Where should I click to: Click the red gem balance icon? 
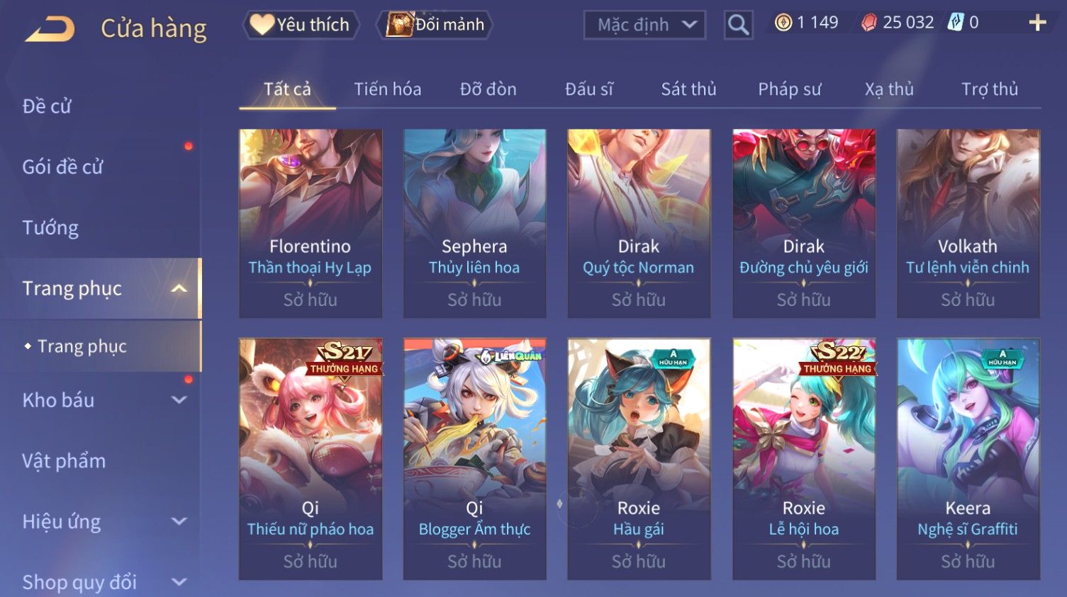pos(868,23)
